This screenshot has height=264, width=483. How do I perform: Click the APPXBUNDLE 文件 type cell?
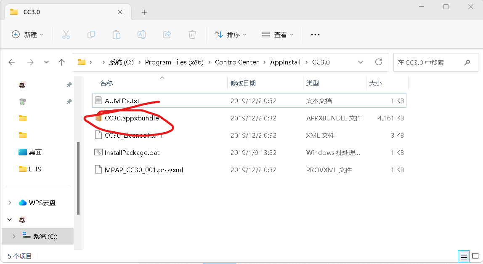point(334,118)
